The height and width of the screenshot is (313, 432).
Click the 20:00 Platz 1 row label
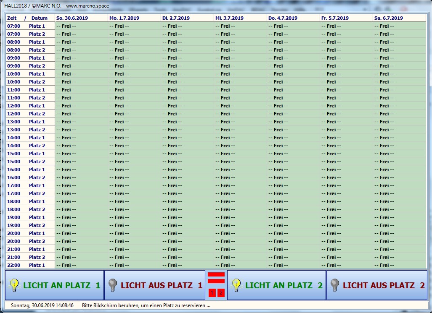pos(30,233)
